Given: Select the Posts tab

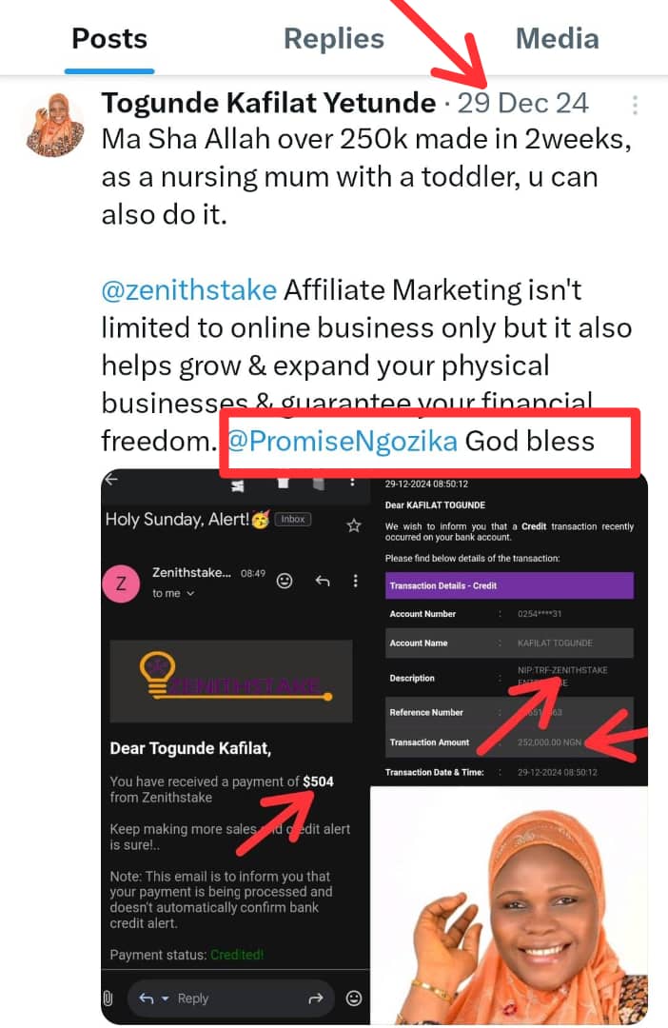Looking at the screenshot, I should pyautogui.click(x=109, y=39).
